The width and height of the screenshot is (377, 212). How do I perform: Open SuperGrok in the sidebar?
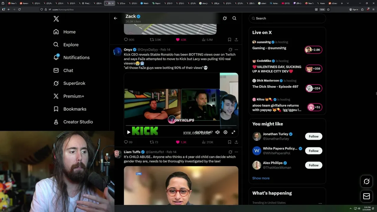pyautogui.click(x=70, y=83)
